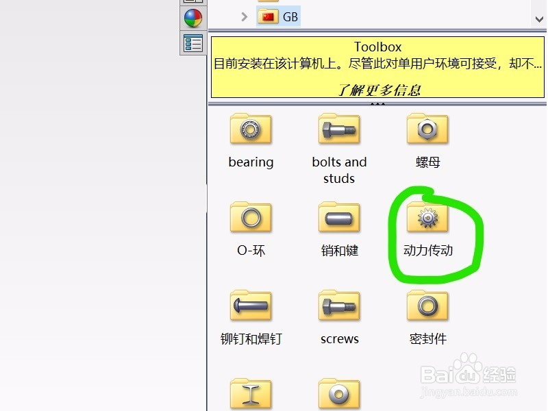Click the 动力传动 label text
The height and width of the screenshot is (411, 548).
click(x=427, y=251)
